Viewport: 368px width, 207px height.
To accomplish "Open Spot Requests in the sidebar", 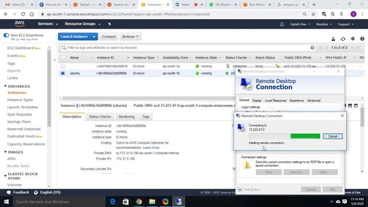I will coord(20,114).
